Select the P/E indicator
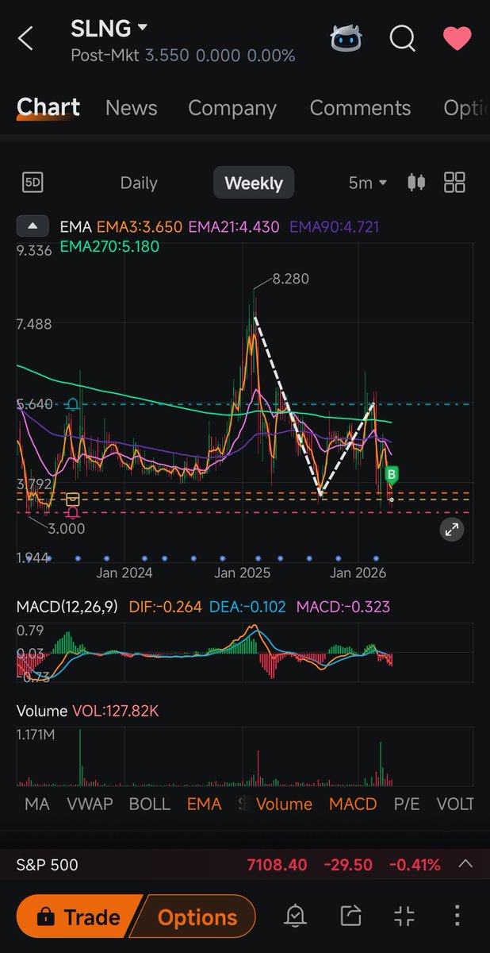Screen dimensions: 490x953 tap(407, 804)
